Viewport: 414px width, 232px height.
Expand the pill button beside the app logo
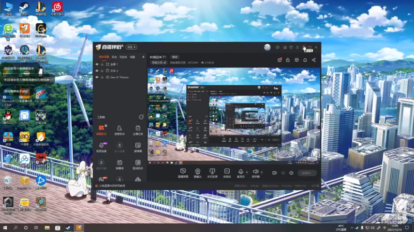131,47
